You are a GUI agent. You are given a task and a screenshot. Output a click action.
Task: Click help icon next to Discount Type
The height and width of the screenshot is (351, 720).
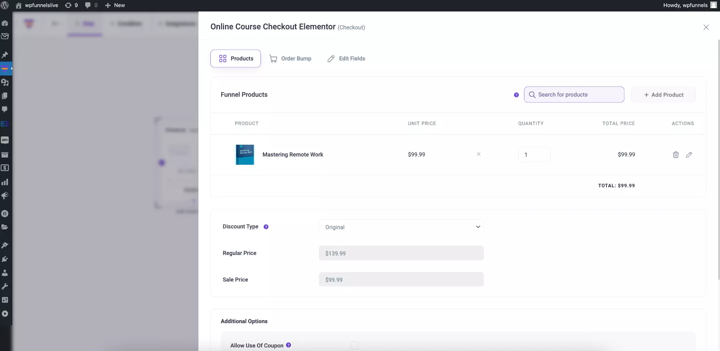[x=266, y=227]
